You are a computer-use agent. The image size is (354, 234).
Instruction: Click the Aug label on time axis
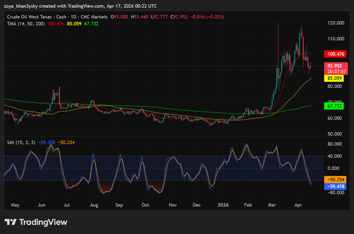click(94, 205)
